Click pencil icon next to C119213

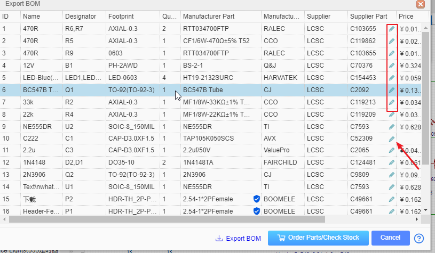coord(392,102)
